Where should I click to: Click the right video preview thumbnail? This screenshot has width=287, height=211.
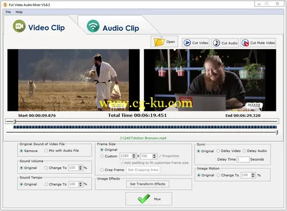tap(210, 80)
